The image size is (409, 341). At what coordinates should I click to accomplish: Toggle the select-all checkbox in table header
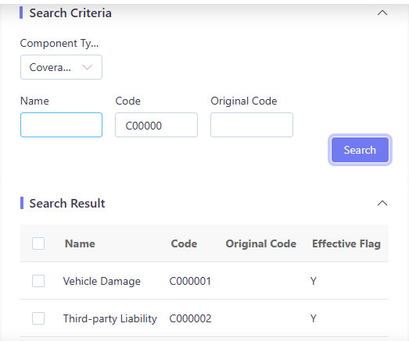[38, 243]
